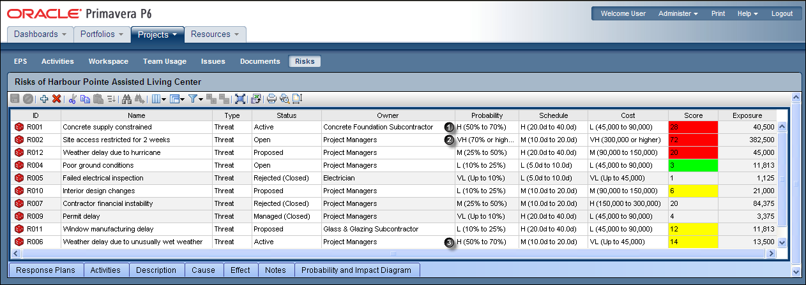The image size is (806, 285).
Task: Open the Response Plans detail tab
Action: (x=45, y=270)
